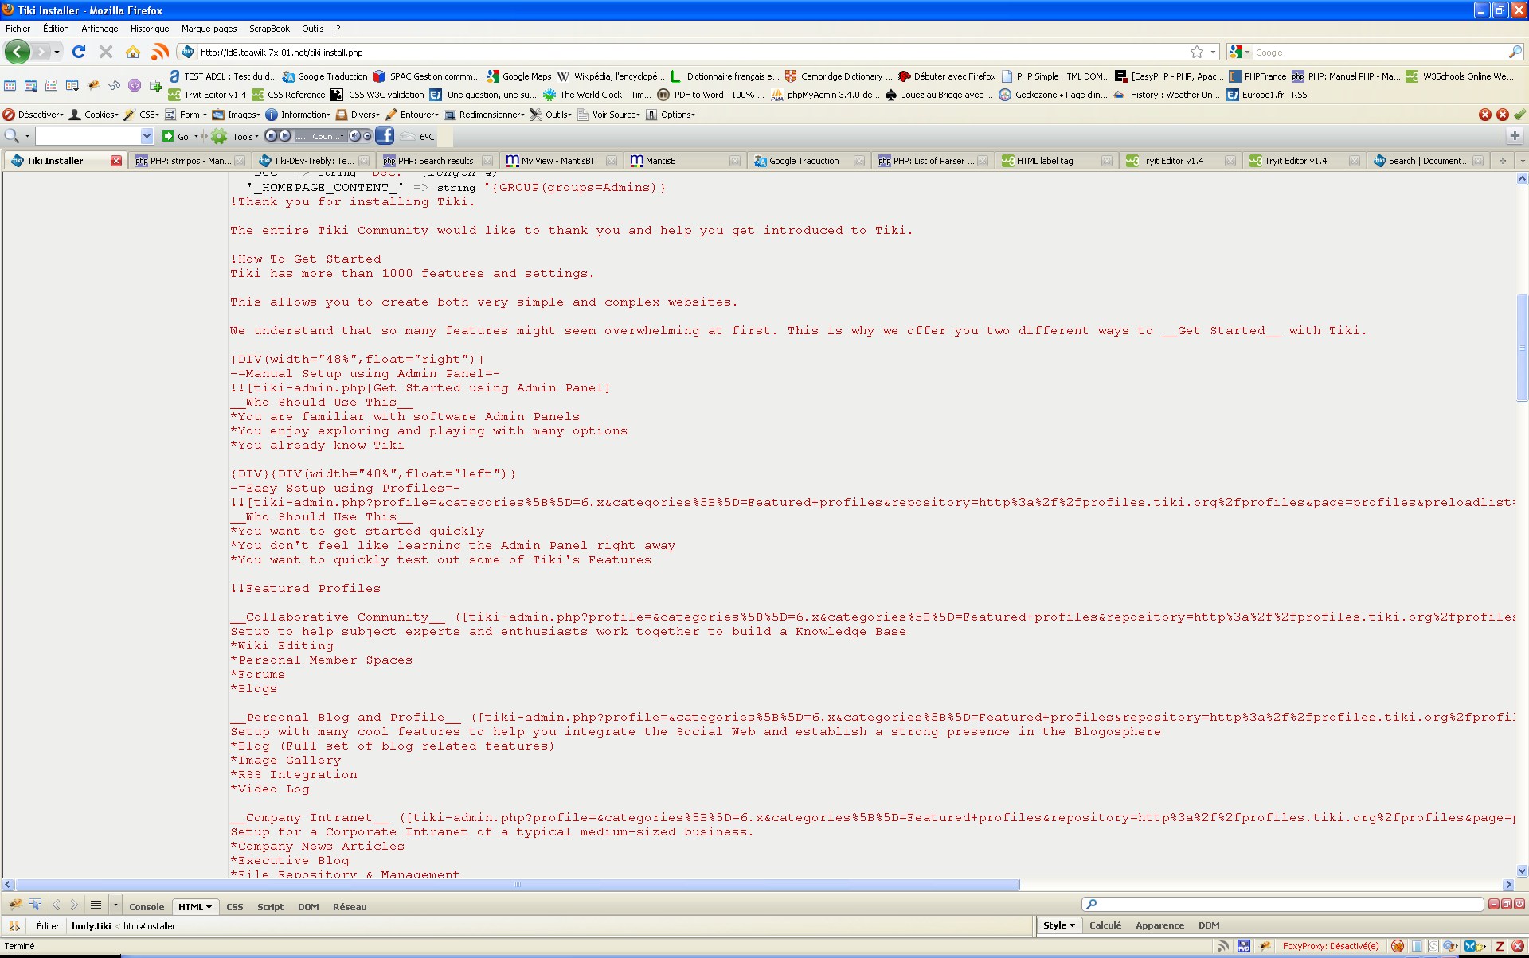The width and height of the screenshot is (1529, 958).
Task: Click the RSS feed icon in navigation bar
Action: point(160,53)
